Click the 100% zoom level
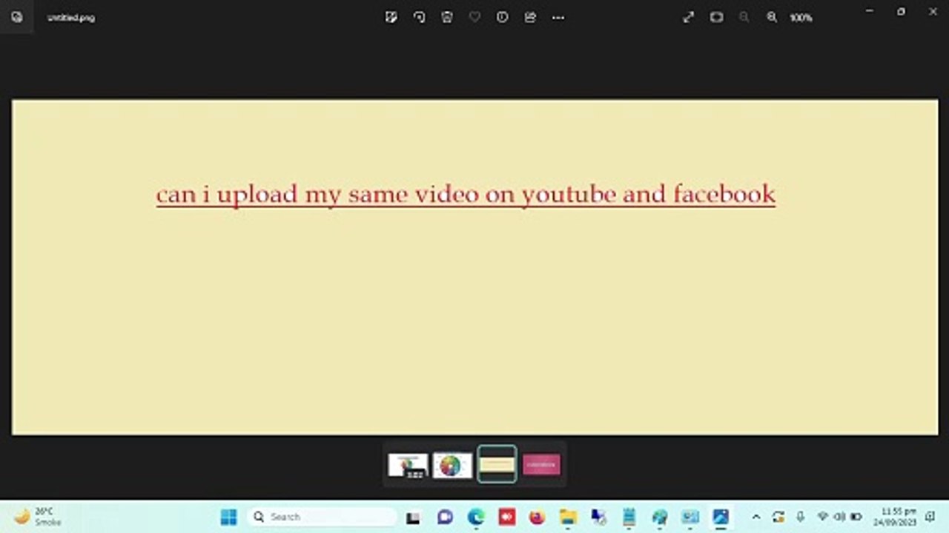 [x=801, y=18]
